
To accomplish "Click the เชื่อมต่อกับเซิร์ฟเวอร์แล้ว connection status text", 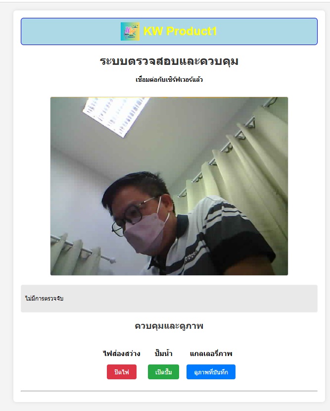I will pyautogui.click(x=169, y=79).
